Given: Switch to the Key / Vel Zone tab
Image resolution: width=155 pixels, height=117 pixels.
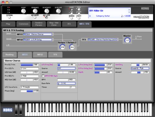Looking at the screenshot, I should click(54, 24).
